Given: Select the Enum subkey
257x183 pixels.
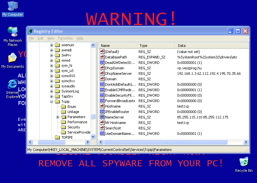Looking at the screenshot, I should pyautogui.click(x=72, y=107).
